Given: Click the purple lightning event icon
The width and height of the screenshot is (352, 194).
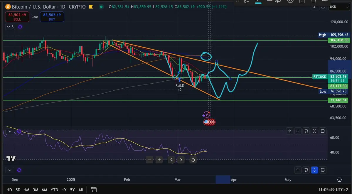Looking at the screenshot, I should coord(206,115).
